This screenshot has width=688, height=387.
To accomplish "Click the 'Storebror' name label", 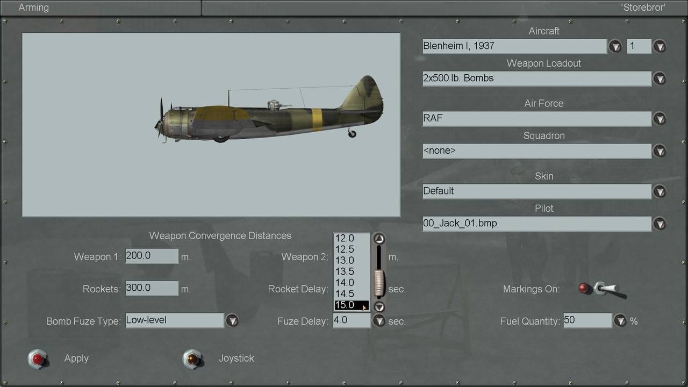I will (x=643, y=8).
